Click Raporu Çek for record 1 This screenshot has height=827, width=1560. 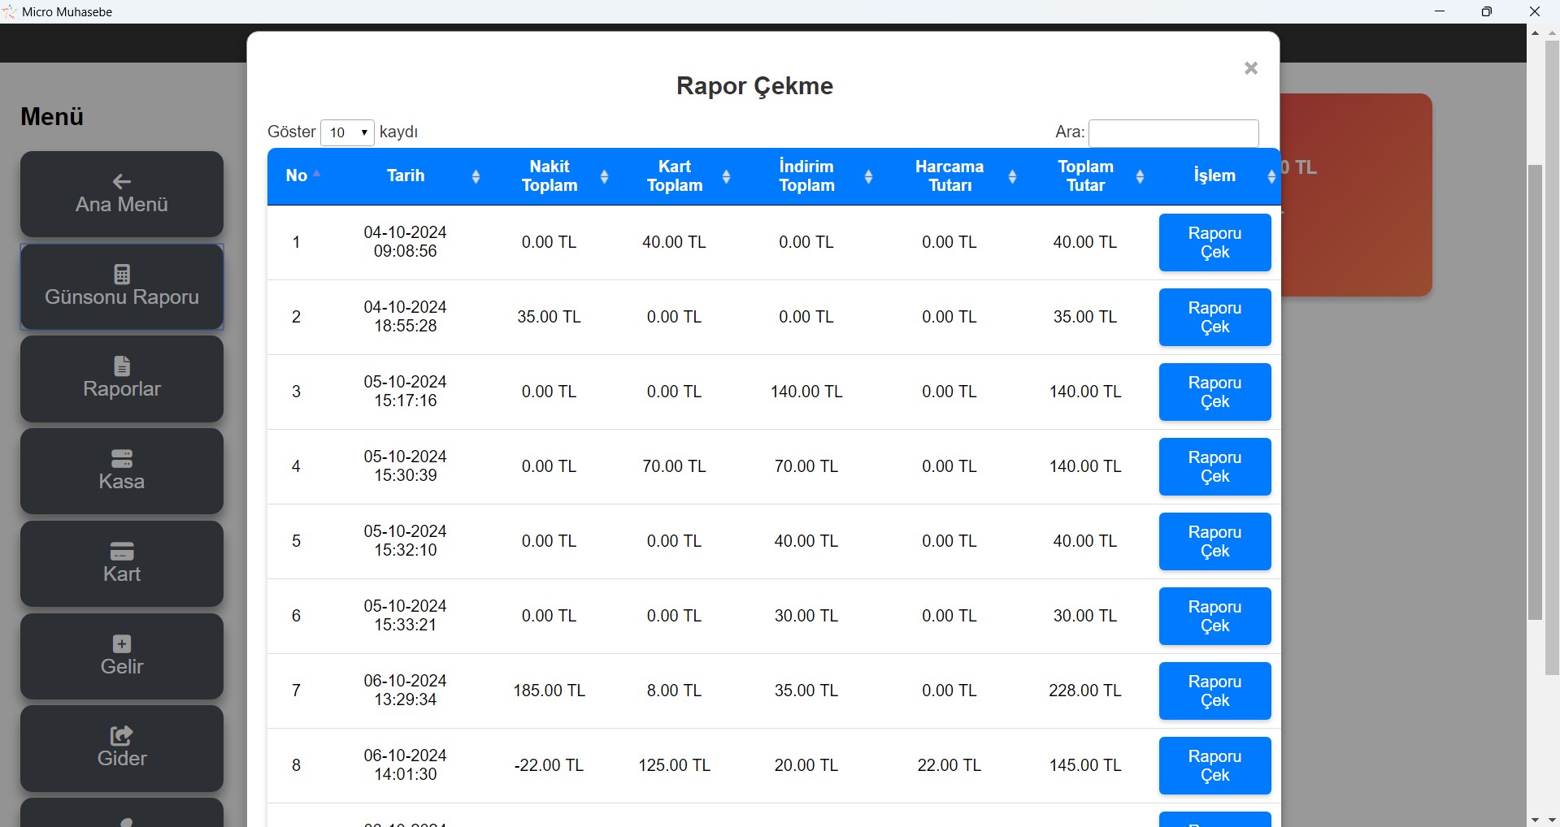pyautogui.click(x=1215, y=243)
